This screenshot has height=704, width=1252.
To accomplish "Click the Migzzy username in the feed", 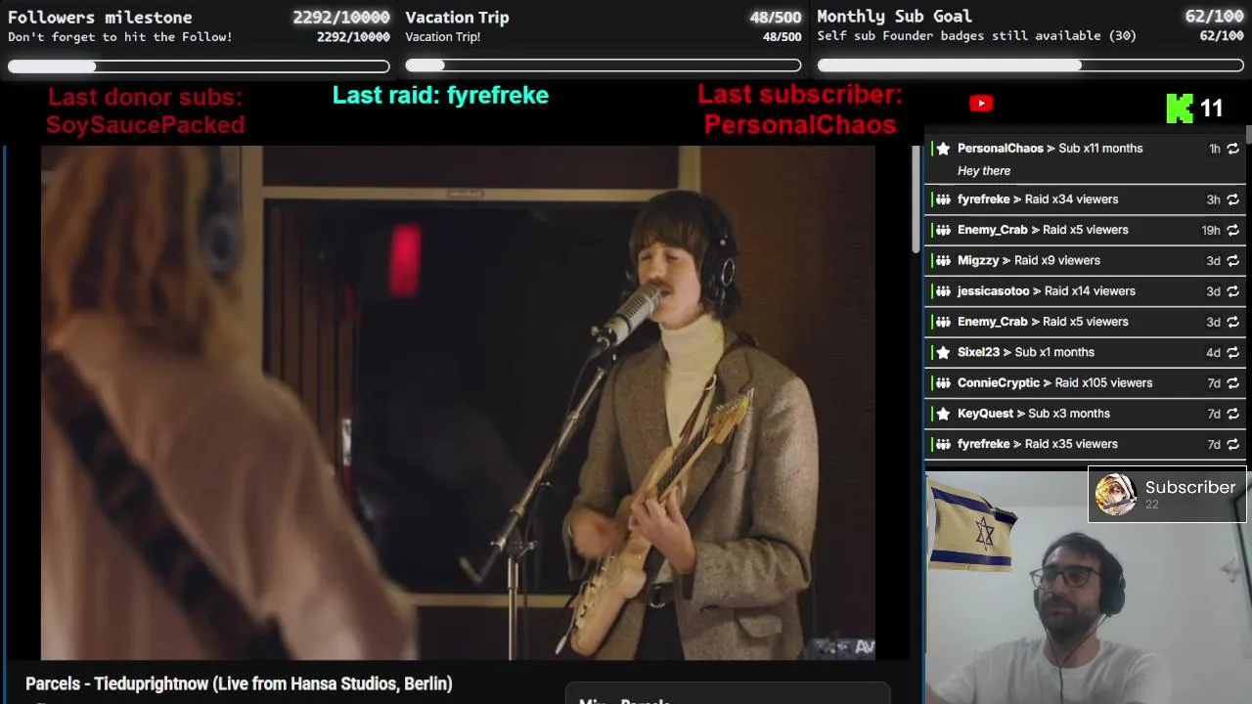I will click(x=978, y=261).
